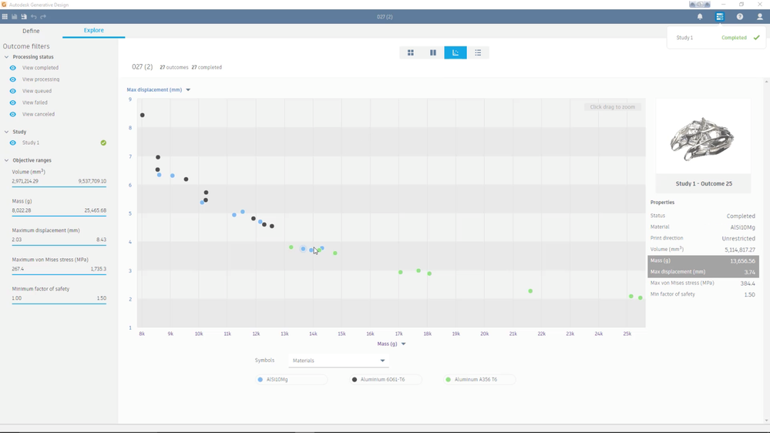
Task: Collapse the Objective ranges section
Action: point(6,160)
